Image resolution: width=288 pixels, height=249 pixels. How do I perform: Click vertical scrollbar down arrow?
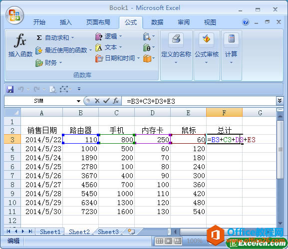click(x=281, y=223)
